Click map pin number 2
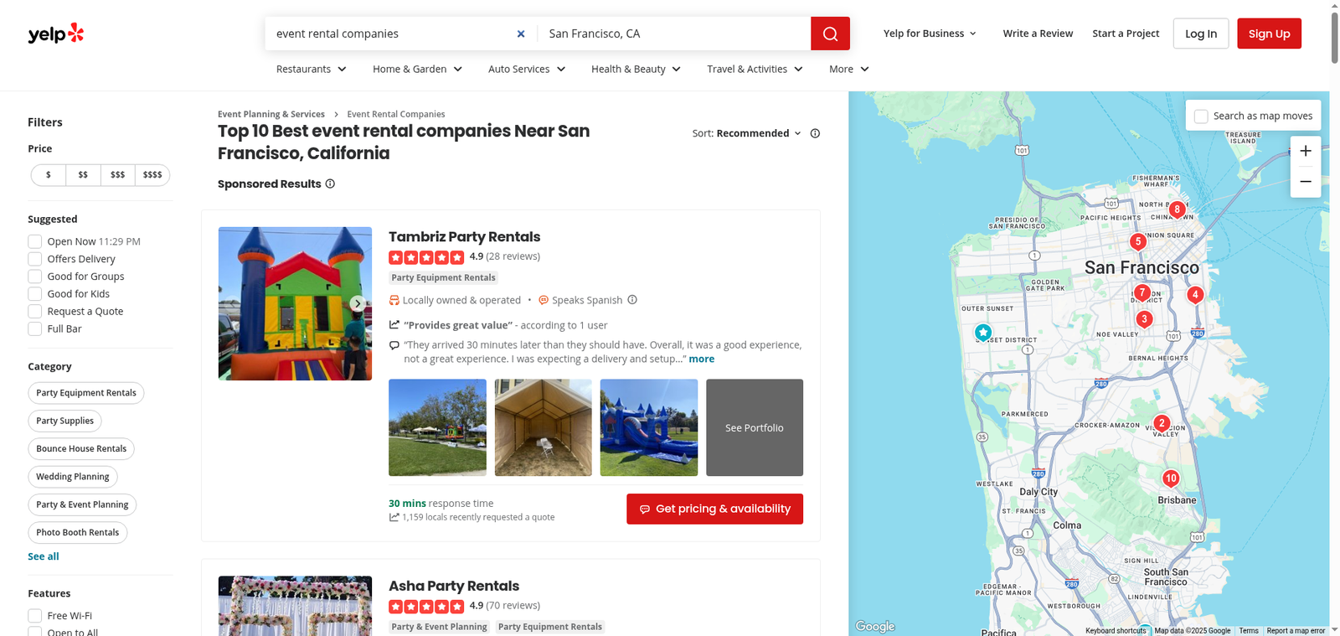The height and width of the screenshot is (636, 1340). (x=1162, y=422)
